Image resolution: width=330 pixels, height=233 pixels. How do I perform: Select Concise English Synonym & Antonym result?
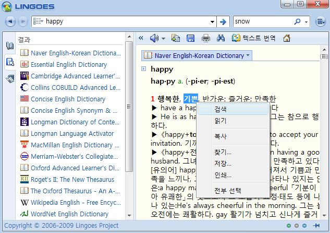click(69, 110)
